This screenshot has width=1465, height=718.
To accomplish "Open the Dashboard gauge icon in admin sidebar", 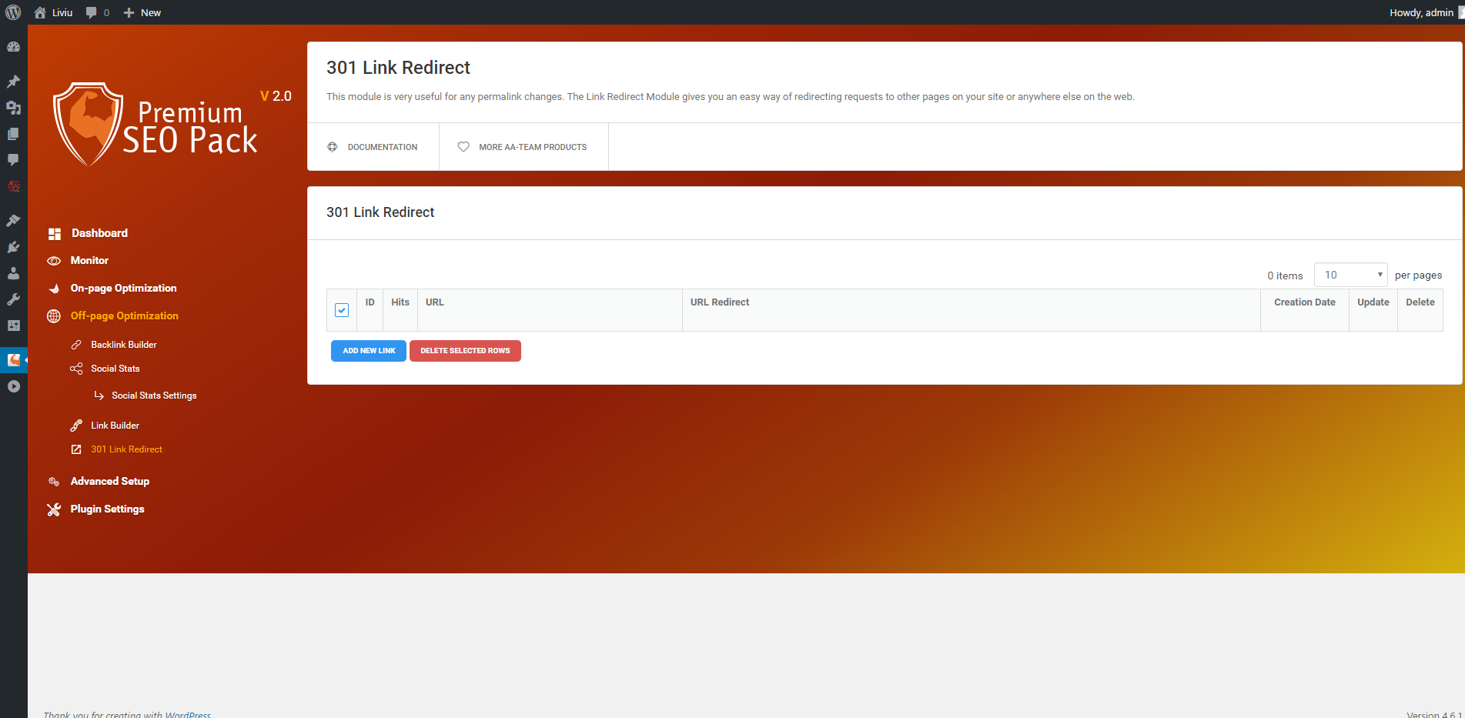I will pos(13,47).
